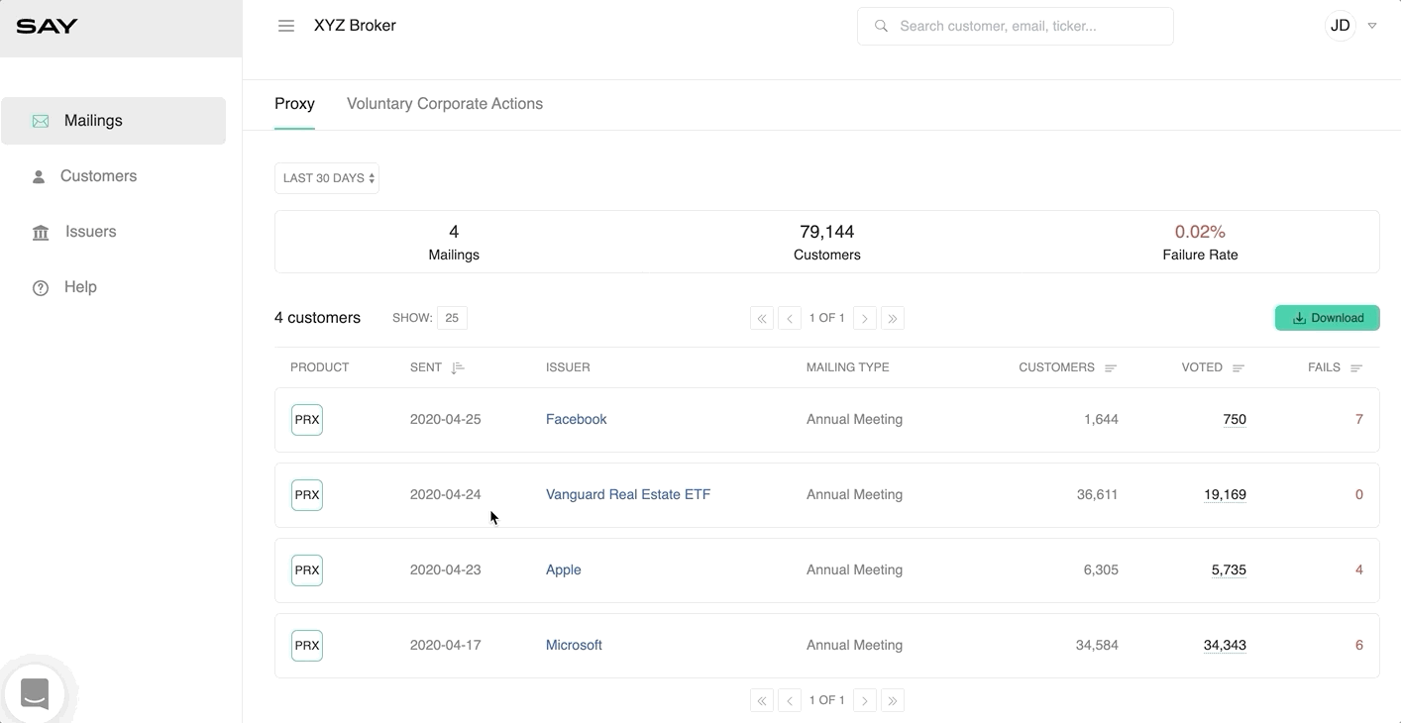Click the Help question mark icon

[x=41, y=287]
